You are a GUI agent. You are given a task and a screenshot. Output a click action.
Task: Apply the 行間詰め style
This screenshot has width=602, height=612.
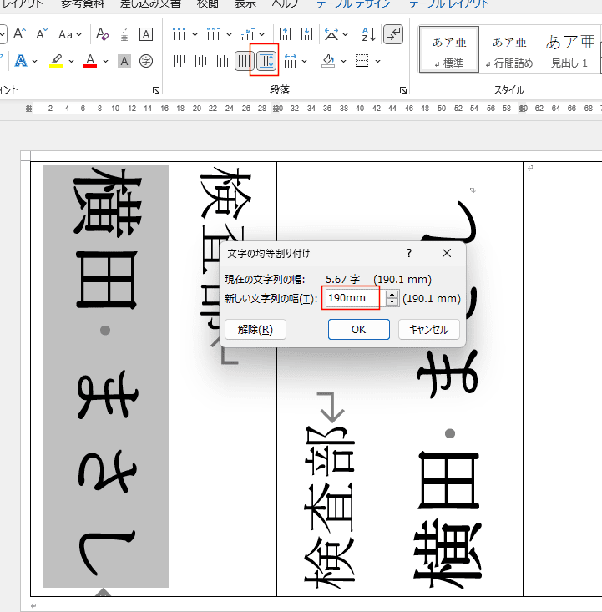click(509, 49)
